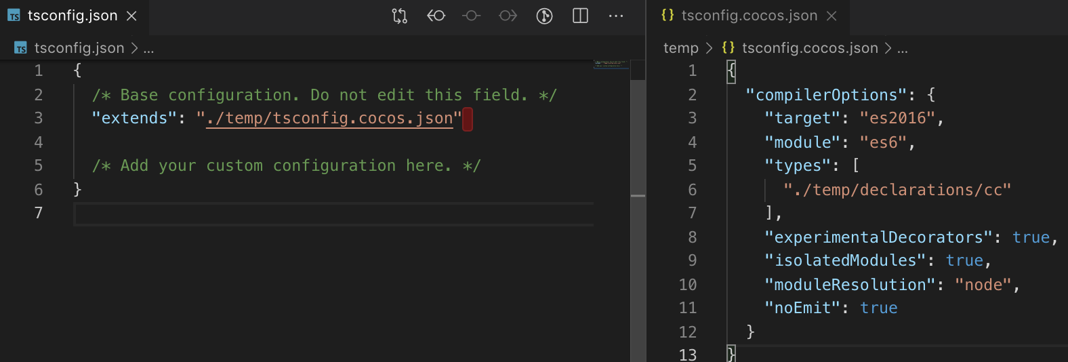
Task: Split the editor to the right
Action: tap(580, 16)
